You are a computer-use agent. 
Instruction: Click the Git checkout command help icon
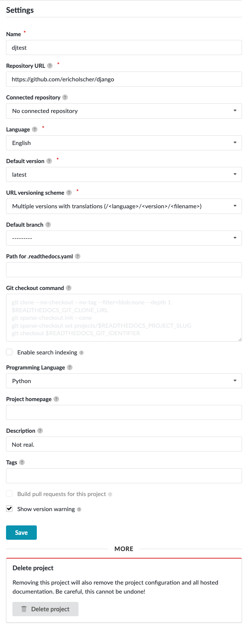click(x=68, y=288)
